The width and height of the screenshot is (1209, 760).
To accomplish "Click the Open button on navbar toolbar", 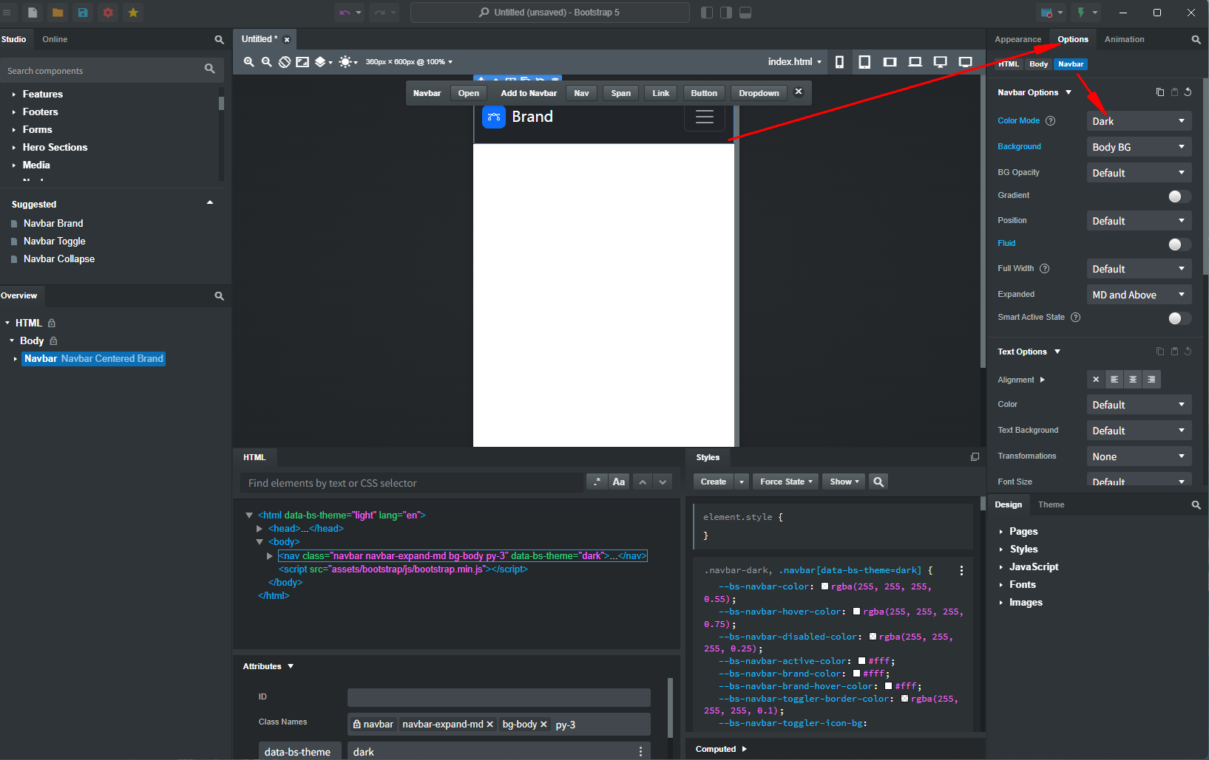I will tap(468, 93).
